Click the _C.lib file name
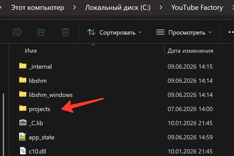234x156 pixels. tap(36, 123)
